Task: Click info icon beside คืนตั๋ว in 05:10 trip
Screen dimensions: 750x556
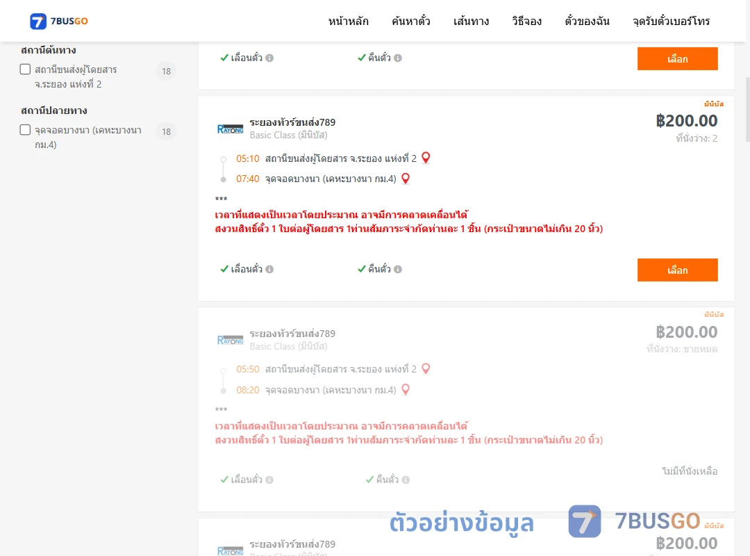Action: (398, 269)
